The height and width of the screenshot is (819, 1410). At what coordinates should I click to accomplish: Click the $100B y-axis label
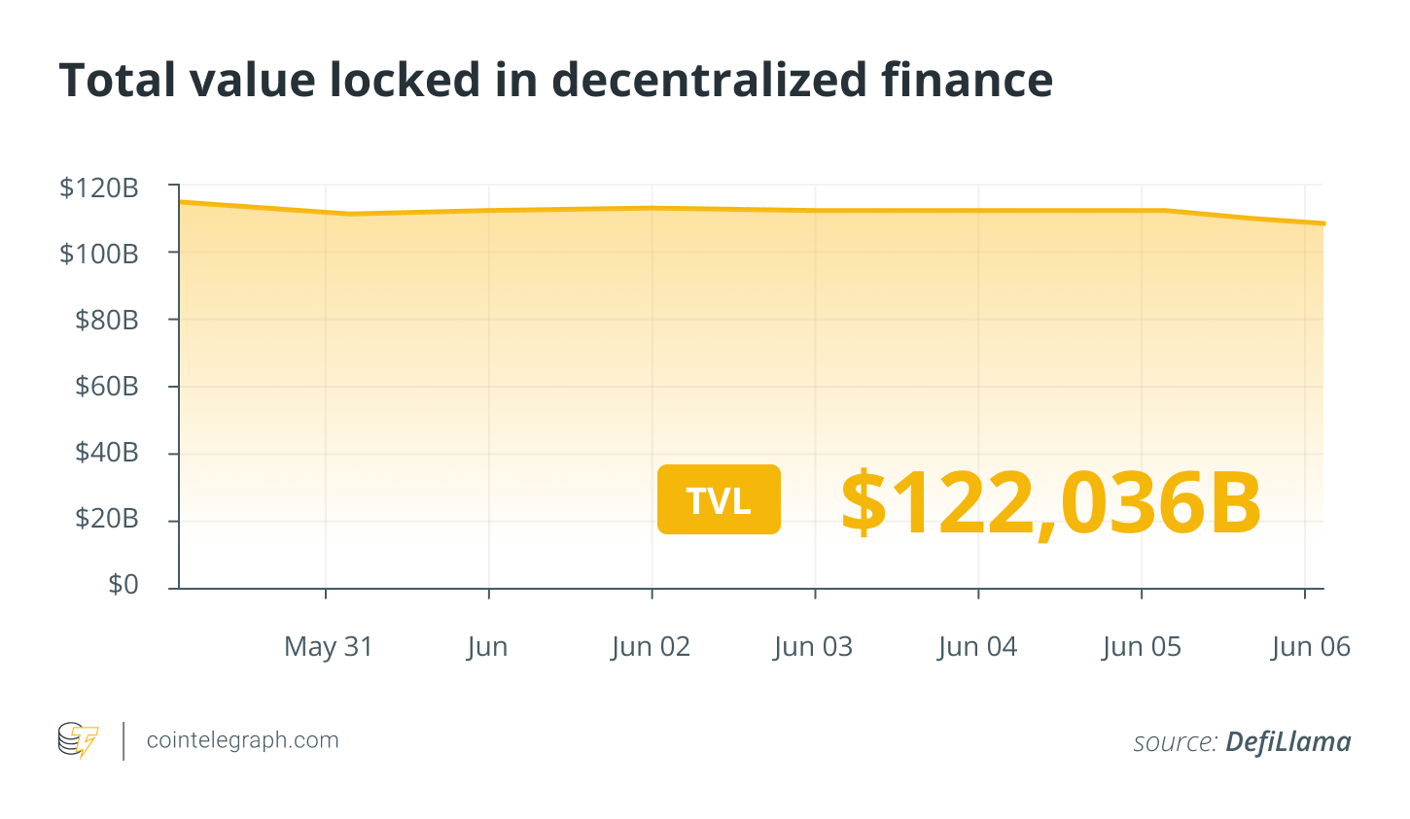pyautogui.click(x=99, y=254)
